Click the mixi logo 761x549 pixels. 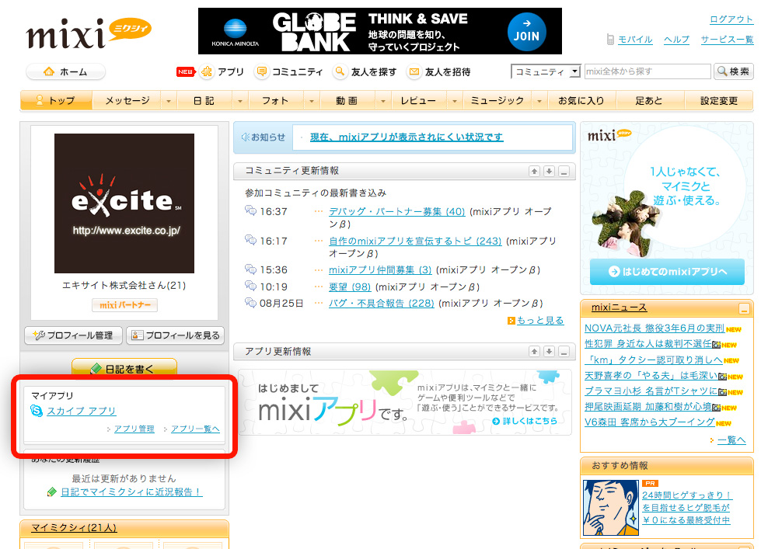89,33
